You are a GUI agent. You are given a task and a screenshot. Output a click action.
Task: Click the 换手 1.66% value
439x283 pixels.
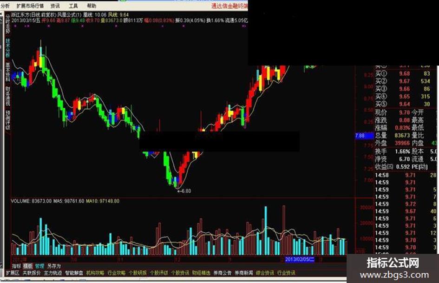pos(403,151)
